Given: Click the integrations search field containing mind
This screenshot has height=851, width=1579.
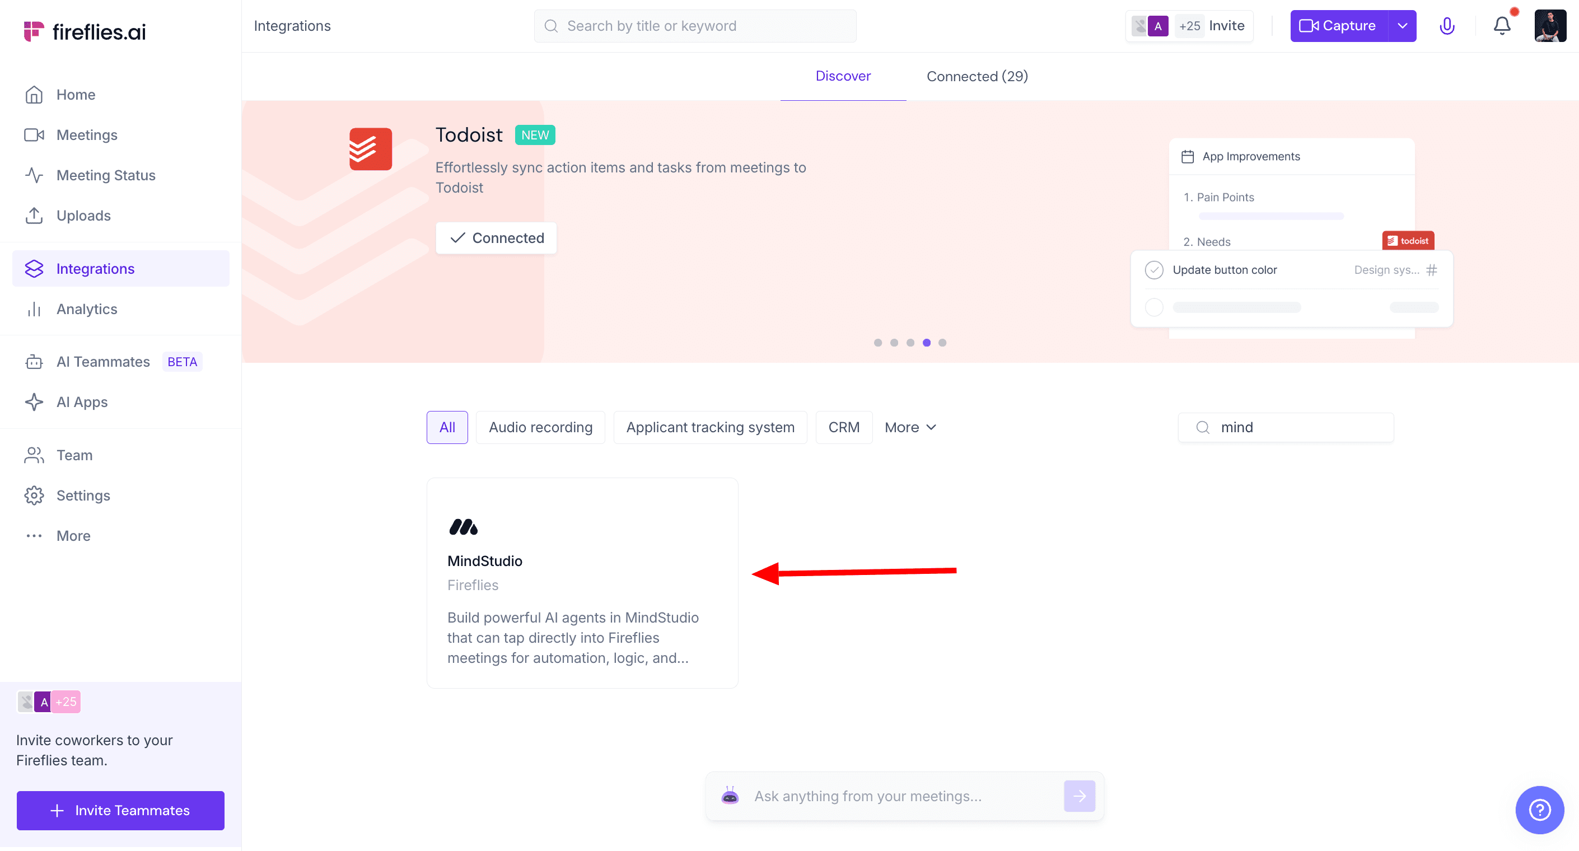Looking at the screenshot, I should [x=1286, y=427].
